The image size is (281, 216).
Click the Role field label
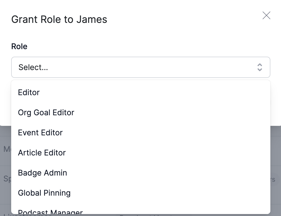tap(19, 46)
